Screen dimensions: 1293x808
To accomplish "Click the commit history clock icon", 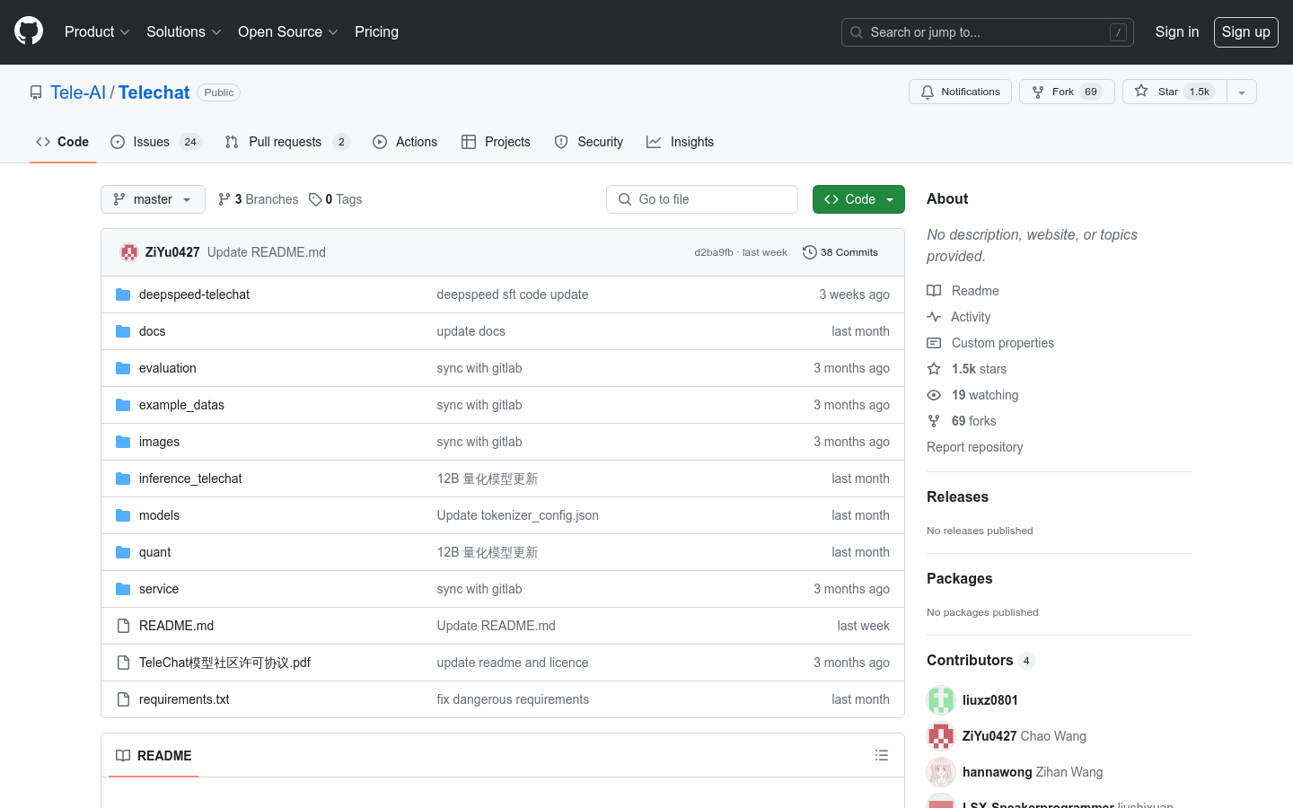I will click(809, 252).
